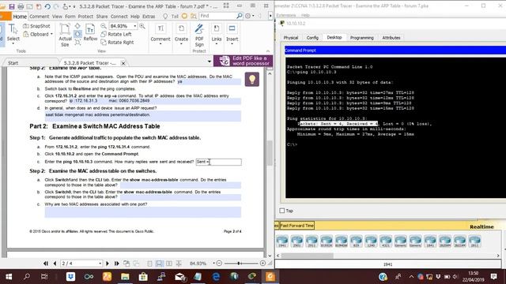Select the 1941 router device at the far left
The width and height of the screenshot is (506, 284).
point(282,241)
